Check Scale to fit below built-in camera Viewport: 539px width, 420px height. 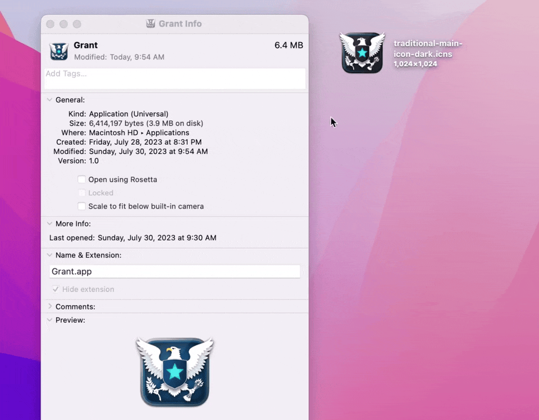82,207
